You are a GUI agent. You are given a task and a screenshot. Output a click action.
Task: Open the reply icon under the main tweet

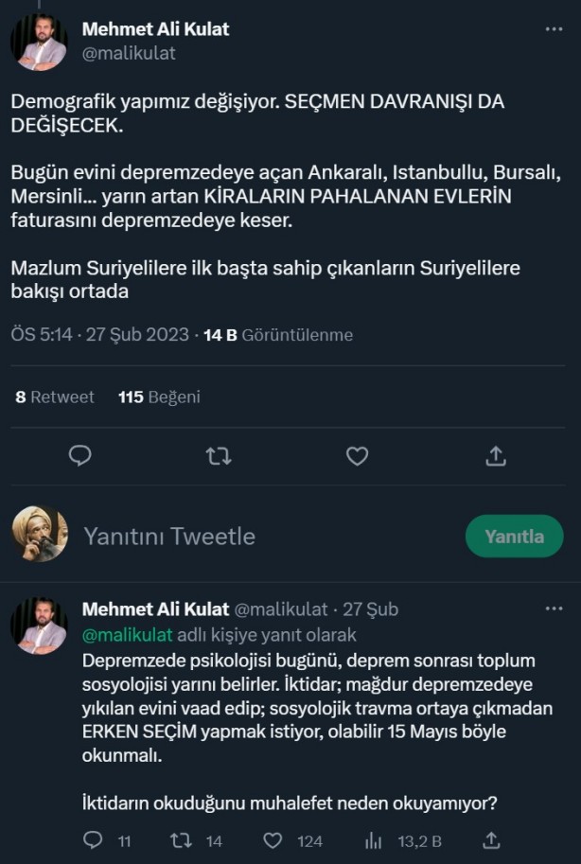click(x=80, y=456)
